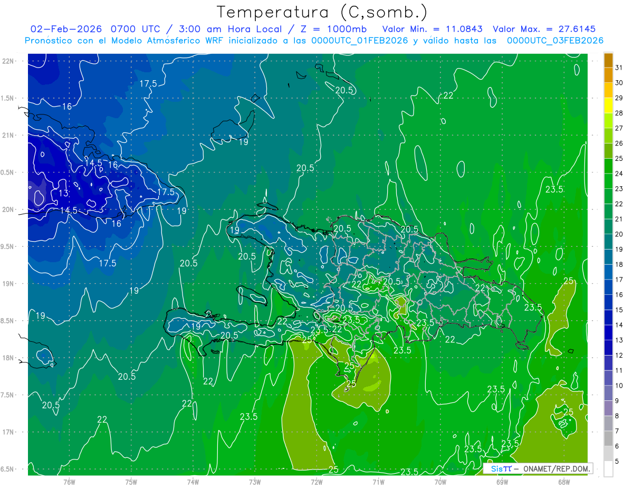The image size is (633, 489).
Task: Click the '0700 UTC' time text
Action: pos(137,28)
